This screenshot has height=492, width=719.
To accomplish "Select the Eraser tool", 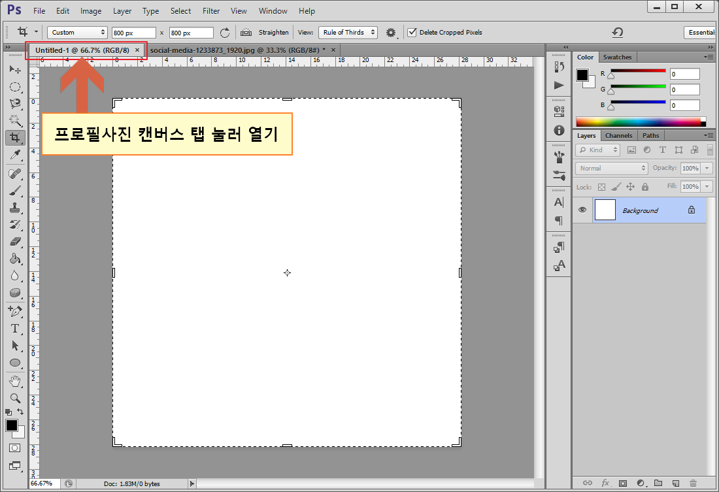I will tap(15, 241).
